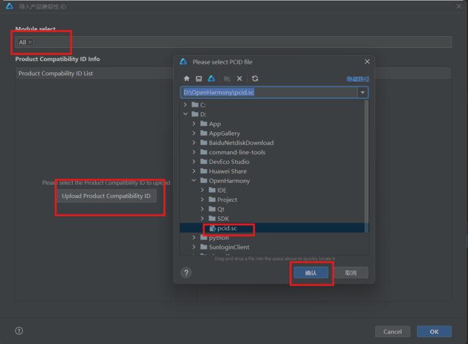
Task: Select the DevEco Studio folder
Action: 228,162
